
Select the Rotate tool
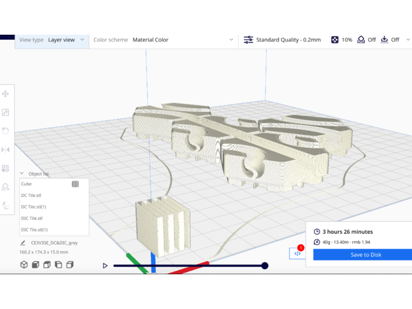tap(6, 131)
